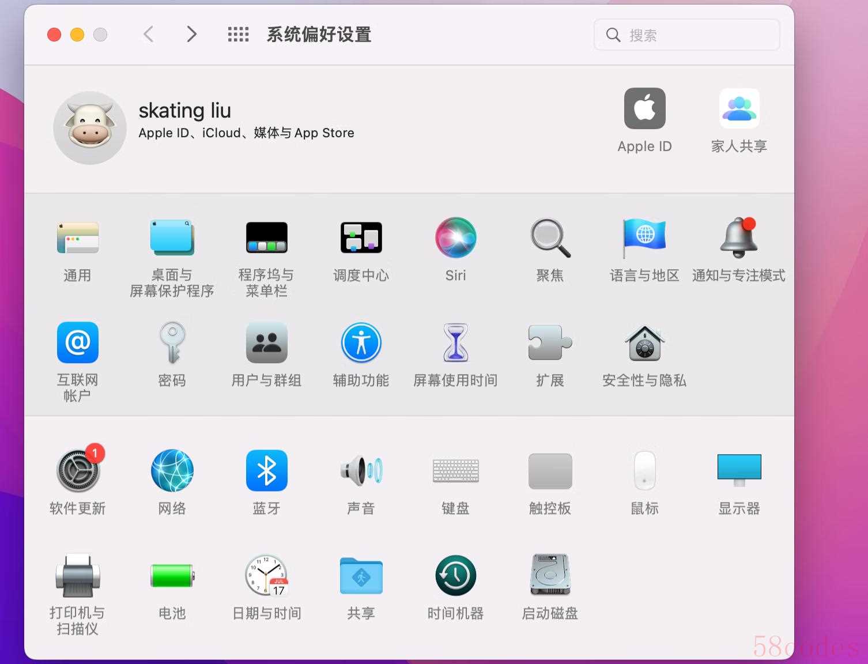Minimize the 系统偏好设置 window
The image size is (868, 664).
click(77, 35)
